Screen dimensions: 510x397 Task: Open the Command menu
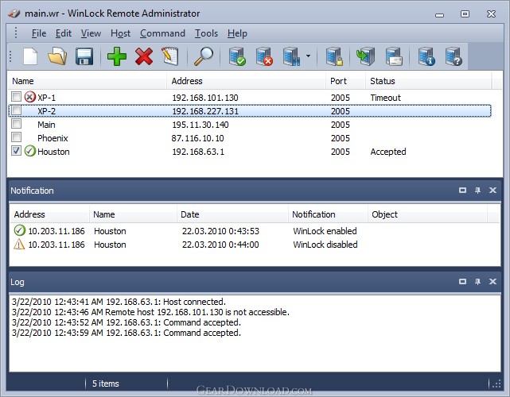click(162, 33)
